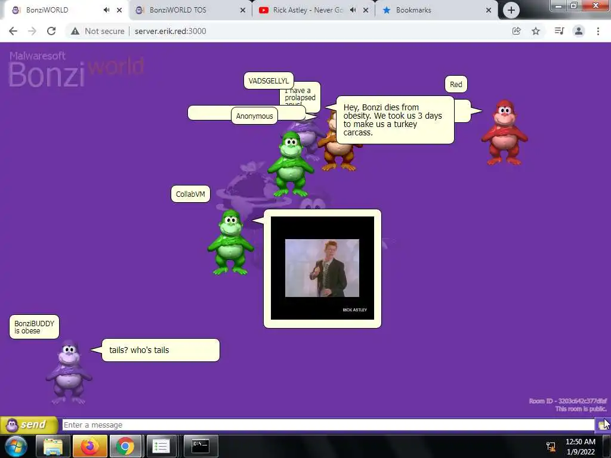611x458 pixels.
Task: Click the Chrome taskbar icon
Action: tap(125, 446)
